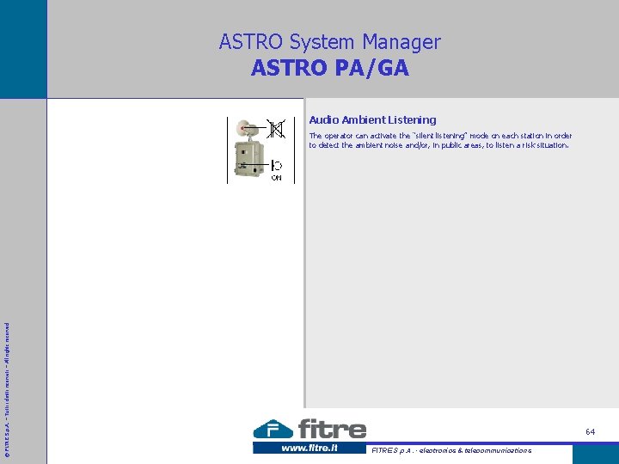This screenshot has width=619, height=464.
Task: Click the microphone ON symbol
Action: click(x=277, y=169)
